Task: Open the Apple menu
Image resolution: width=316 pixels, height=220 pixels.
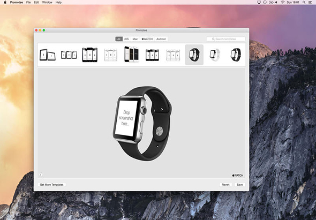Action: coord(5,2)
